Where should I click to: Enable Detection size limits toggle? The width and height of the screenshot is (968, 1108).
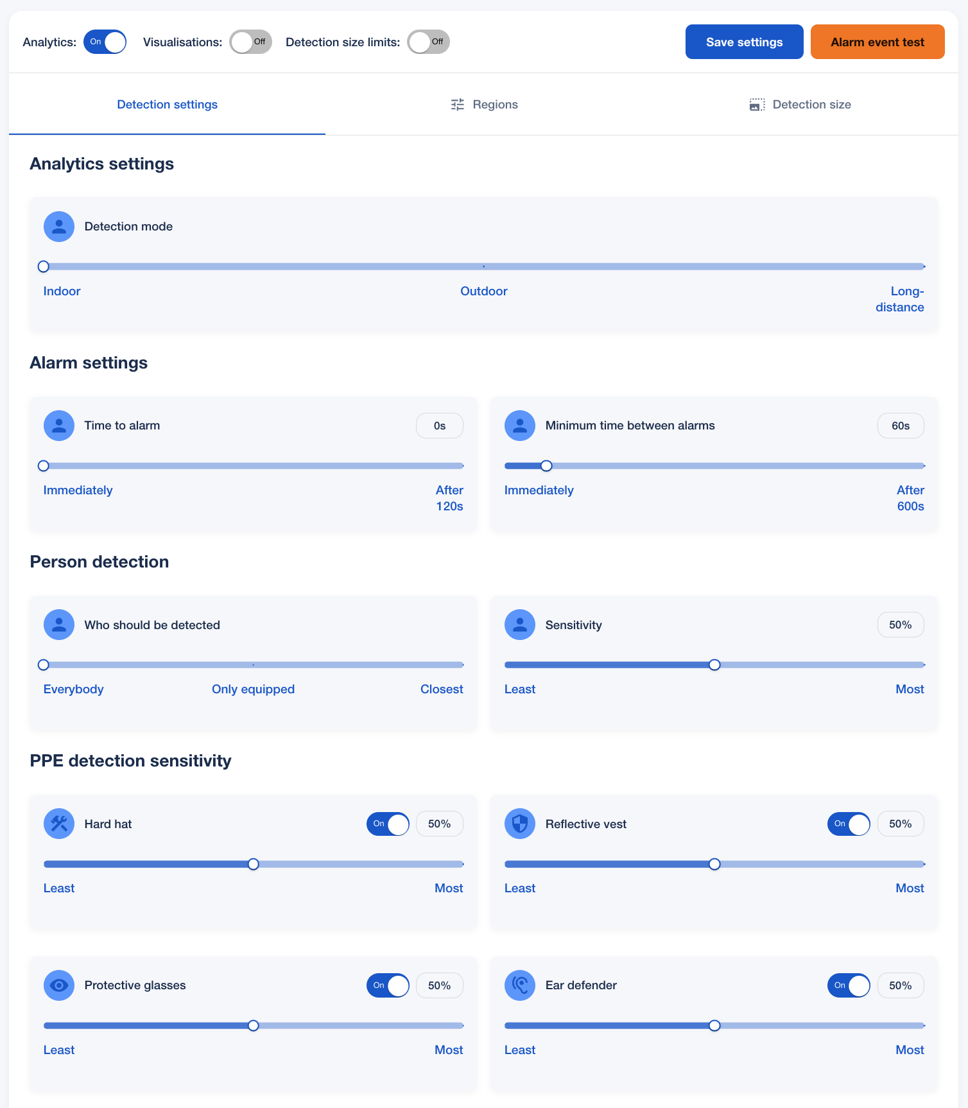point(428,42)
